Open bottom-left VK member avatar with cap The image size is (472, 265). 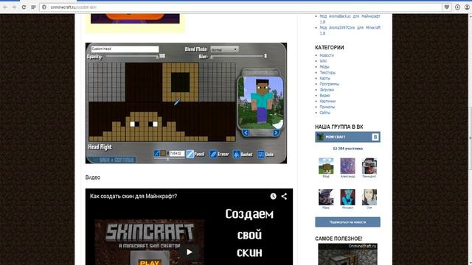[x=326, y=197]
